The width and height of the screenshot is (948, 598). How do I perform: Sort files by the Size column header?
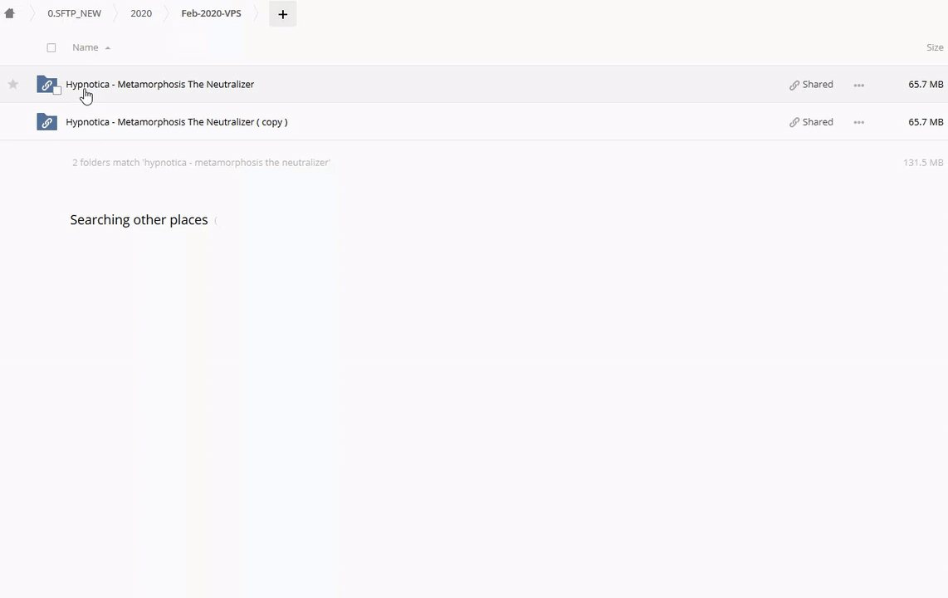pyautogui.click(x=935, y=47)
